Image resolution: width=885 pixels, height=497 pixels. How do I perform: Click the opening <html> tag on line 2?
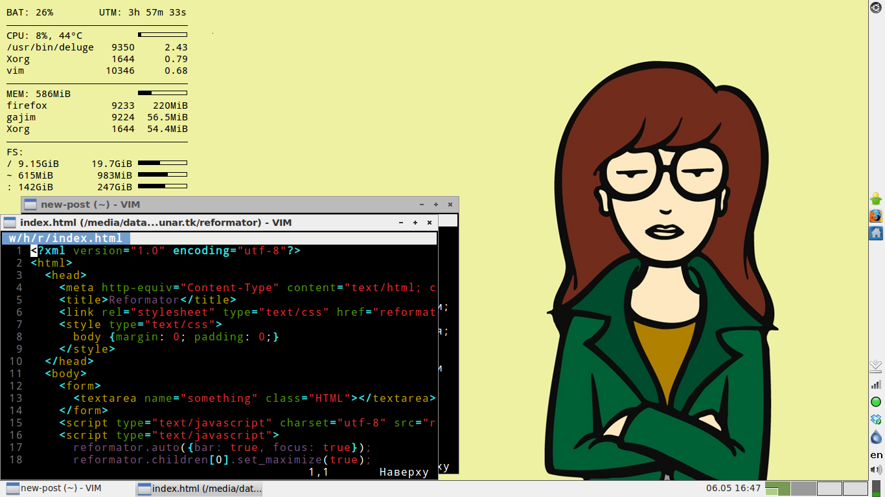(52, 263)
